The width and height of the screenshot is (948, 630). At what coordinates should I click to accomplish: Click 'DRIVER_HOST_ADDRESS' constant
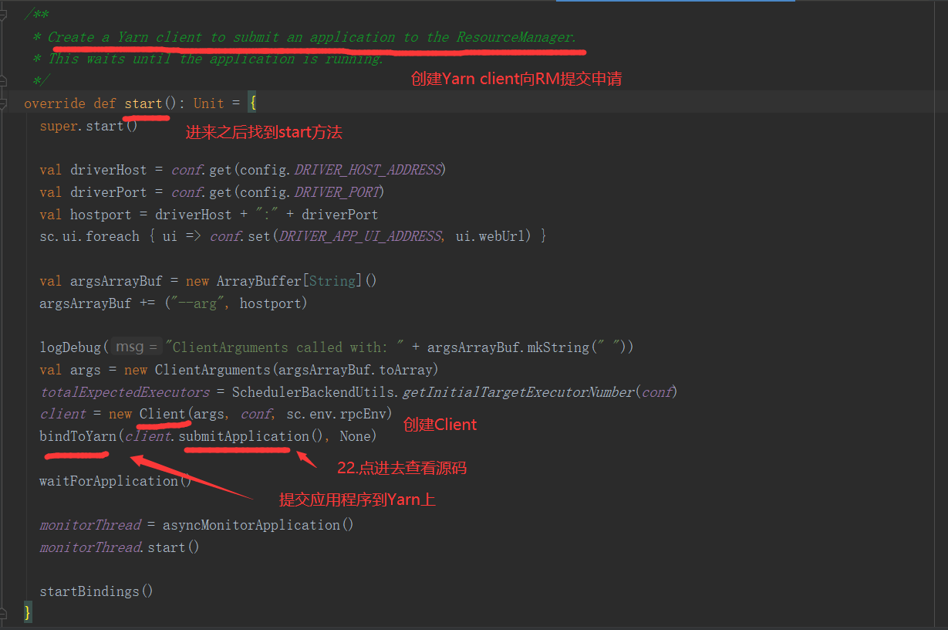pos(369,170)
